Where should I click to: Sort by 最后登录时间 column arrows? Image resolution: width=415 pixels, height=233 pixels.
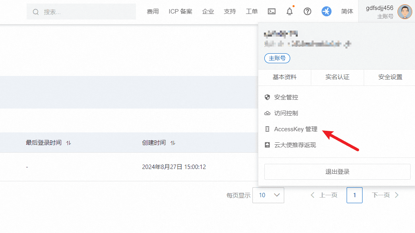point(68,143)
